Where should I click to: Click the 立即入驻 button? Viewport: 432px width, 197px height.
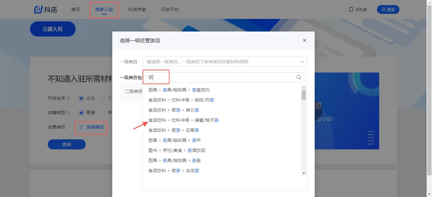pyautogui.click(x=52, y=29)
